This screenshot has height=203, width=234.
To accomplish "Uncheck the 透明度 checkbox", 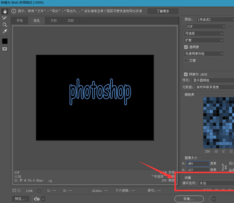I will pos(186,47).
